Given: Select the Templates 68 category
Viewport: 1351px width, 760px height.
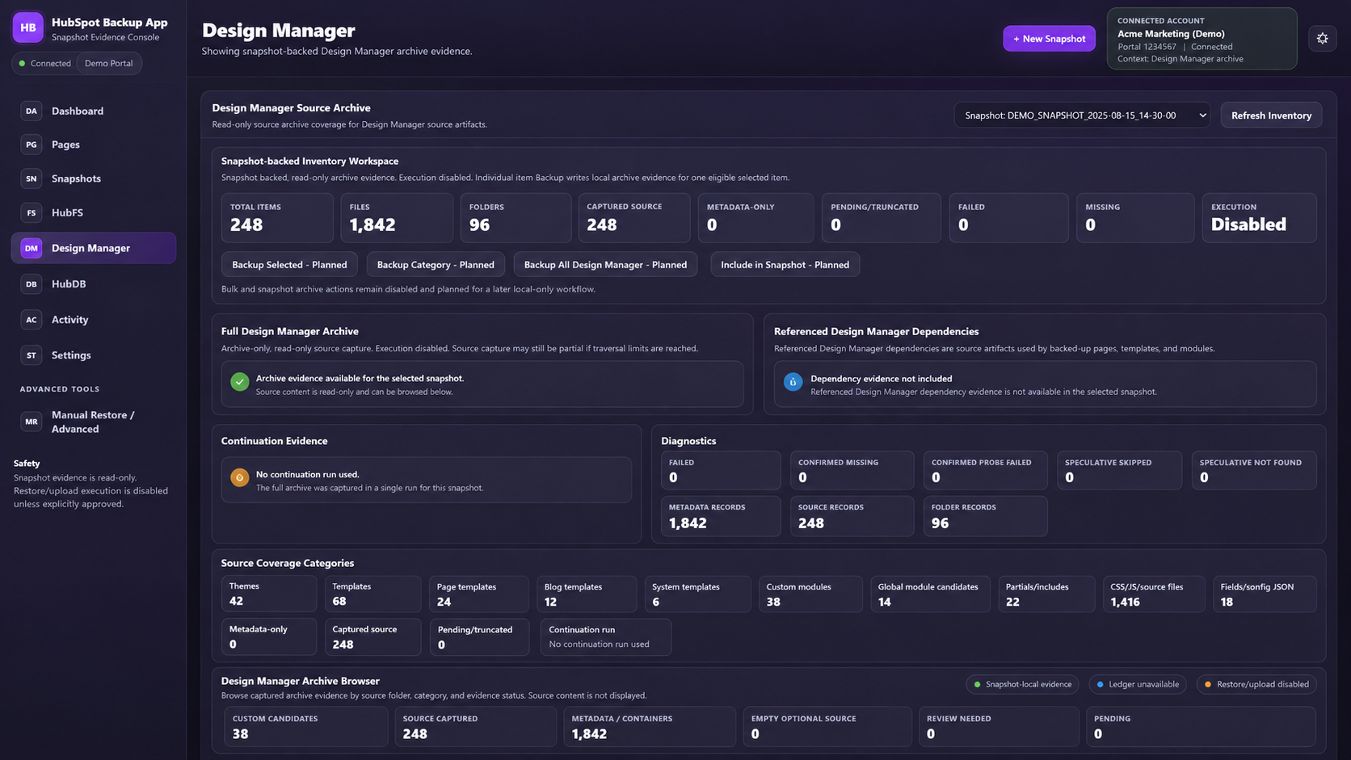Looking at the screenshot, I should [x=372, y=594].
